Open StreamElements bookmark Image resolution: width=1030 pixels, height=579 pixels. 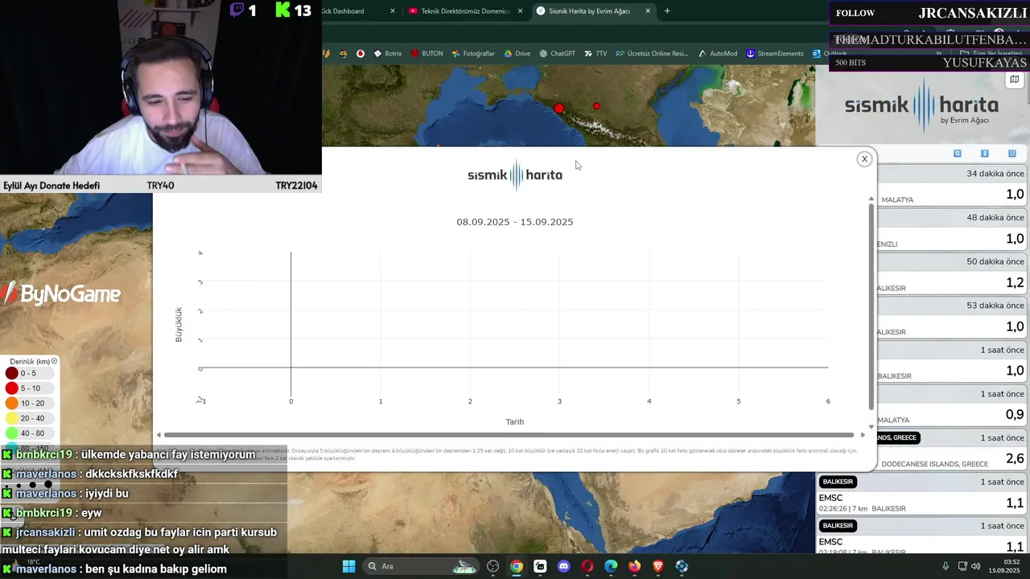[x=775, y=54]
